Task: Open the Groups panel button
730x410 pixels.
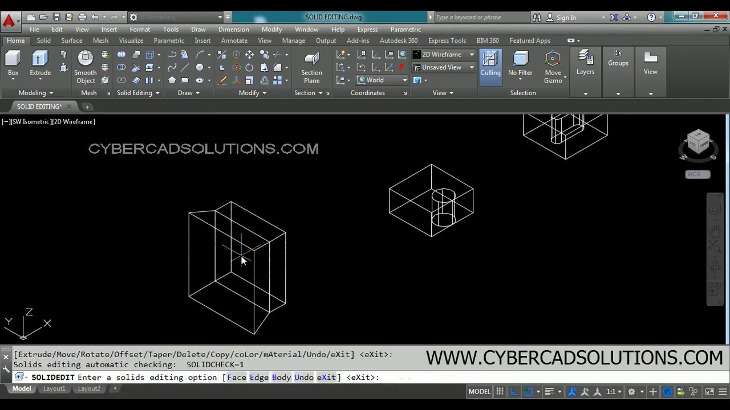Action: coord(618,58)
